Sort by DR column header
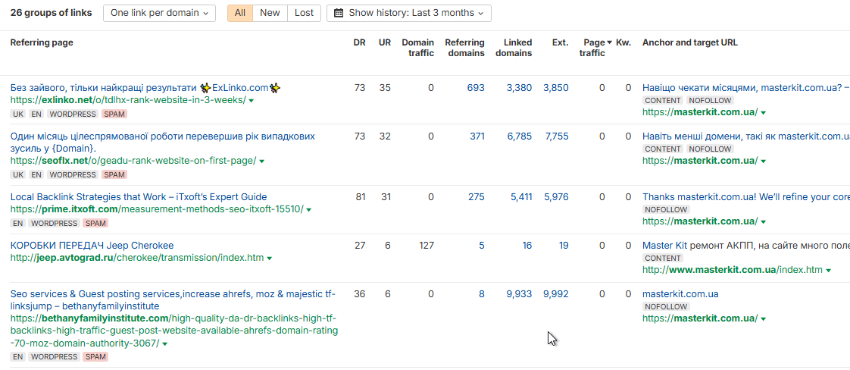Screen dimensions: 850x370 [x=359, y=42]
